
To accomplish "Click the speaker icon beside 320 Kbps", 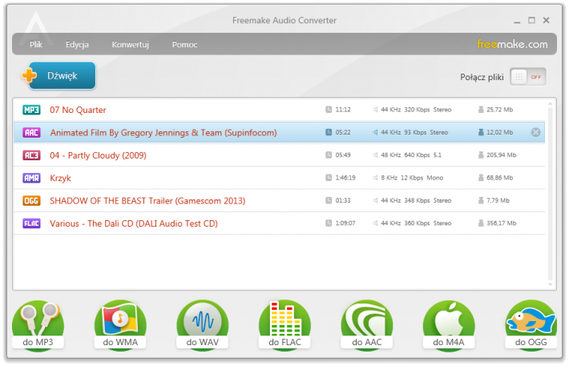I will [x=375, y=110].
